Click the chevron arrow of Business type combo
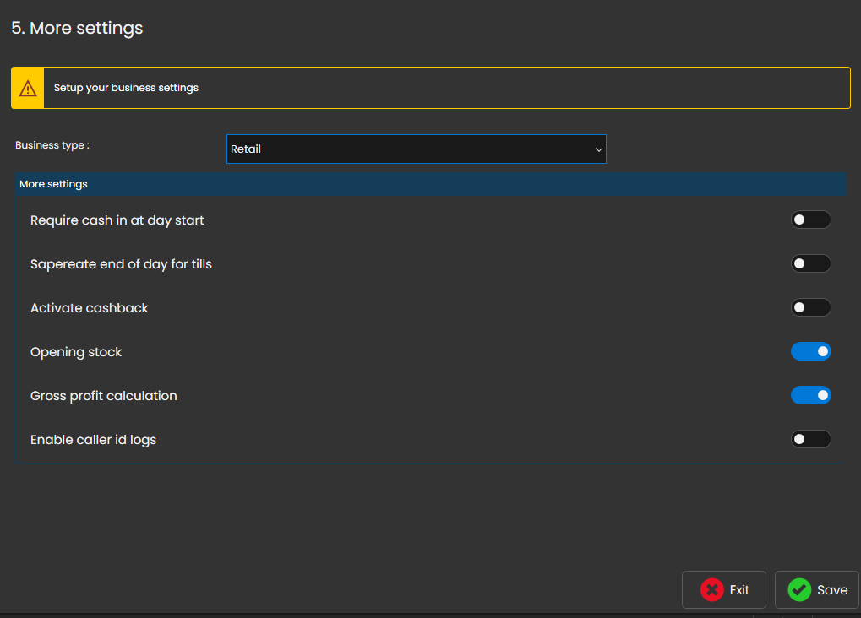 click(x=598, y=149)
